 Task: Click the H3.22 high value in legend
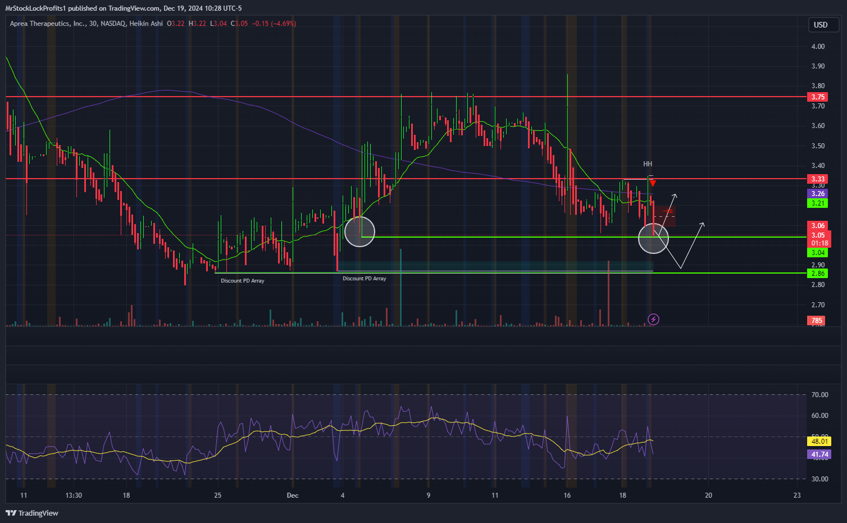pos(197,24)
